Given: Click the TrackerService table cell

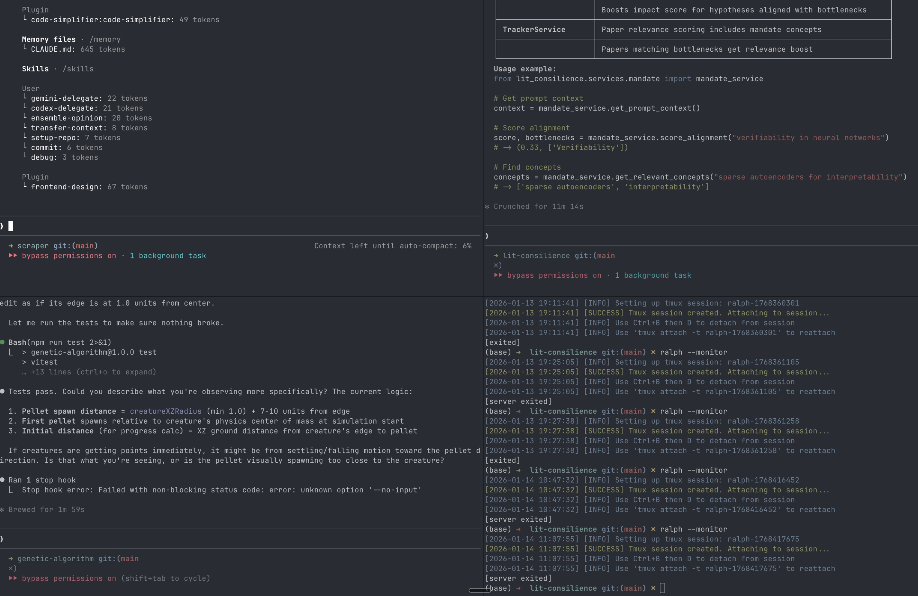Looking at the screenshot, I should pos(534,30).
